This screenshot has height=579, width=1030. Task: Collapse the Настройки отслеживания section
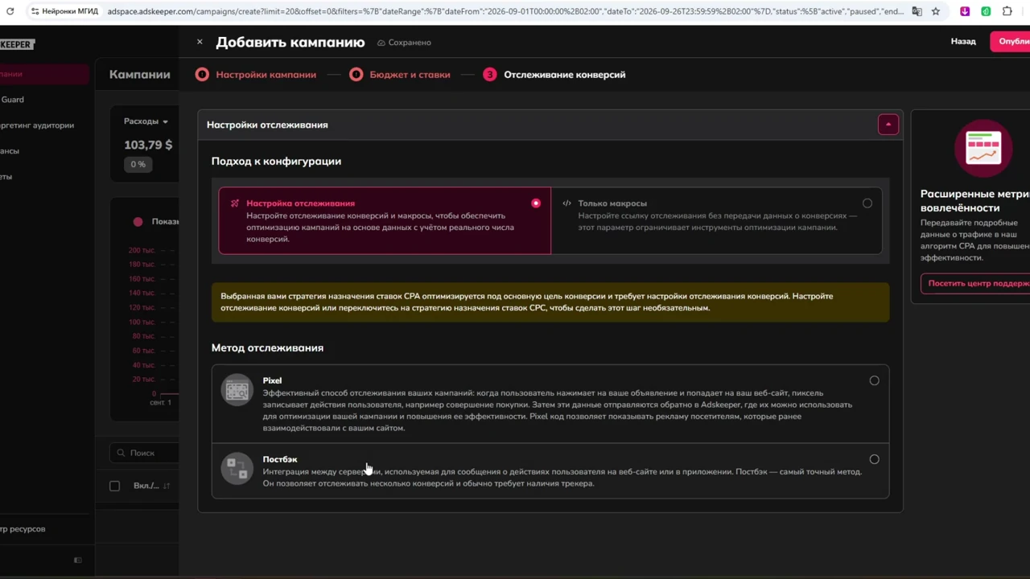click(888, 125)
